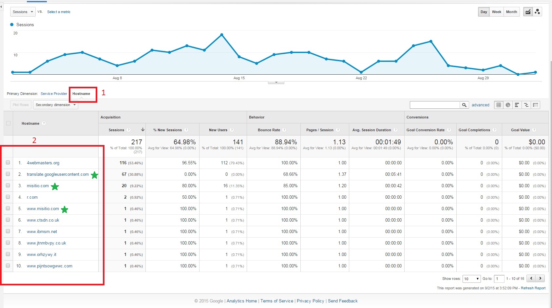Open help icon next to % New Sessions

[186, 130]
